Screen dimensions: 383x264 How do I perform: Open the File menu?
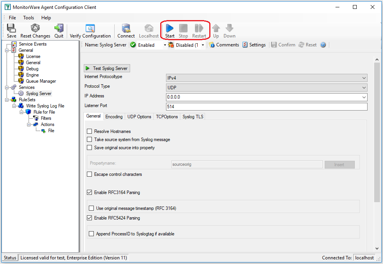click(12, 18)
